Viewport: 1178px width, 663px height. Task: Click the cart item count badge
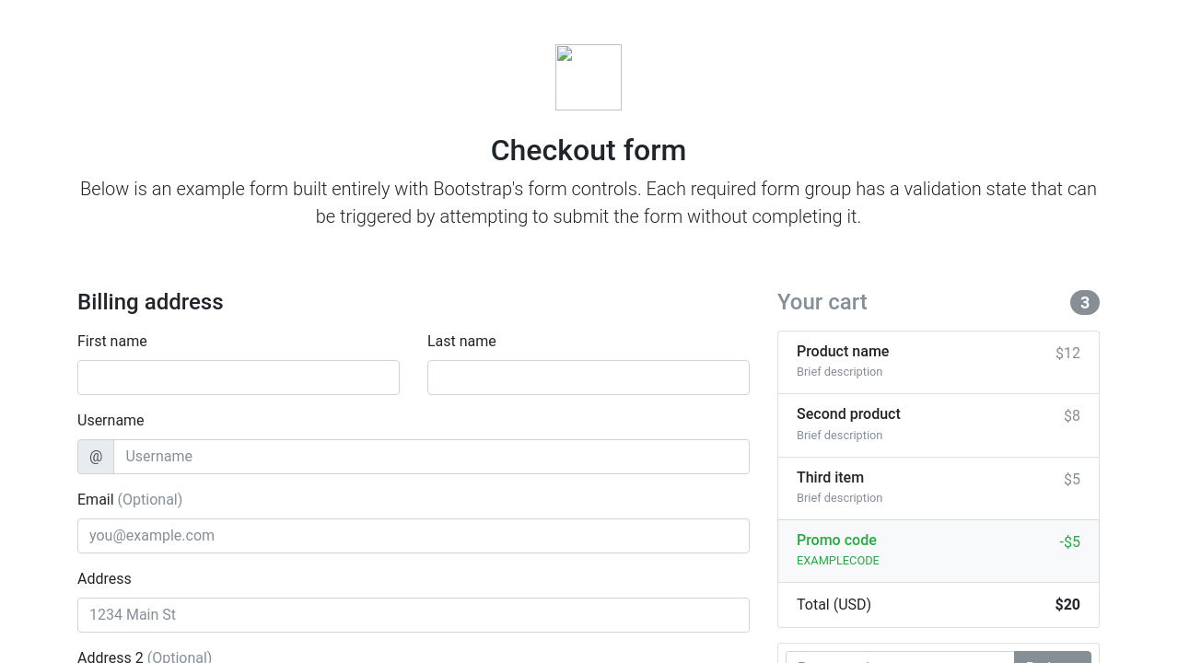point(1084,303)
